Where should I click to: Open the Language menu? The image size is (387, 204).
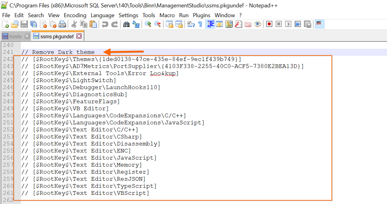[x=102, y=15]
